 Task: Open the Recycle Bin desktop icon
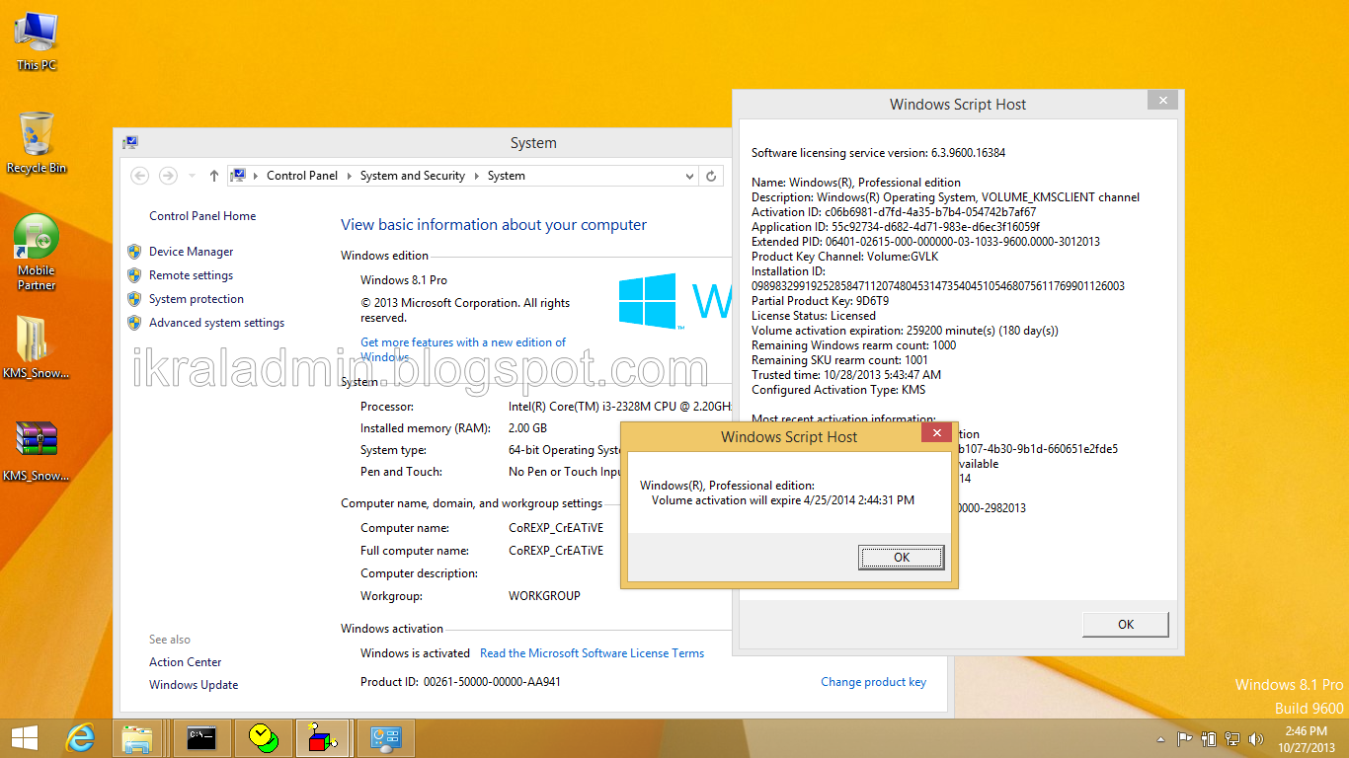(x=37, y=143)
